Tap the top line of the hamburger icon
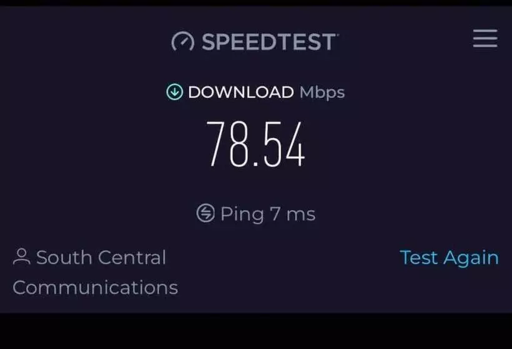This screenshot has width=512, height=349. [x=485, y=31]
